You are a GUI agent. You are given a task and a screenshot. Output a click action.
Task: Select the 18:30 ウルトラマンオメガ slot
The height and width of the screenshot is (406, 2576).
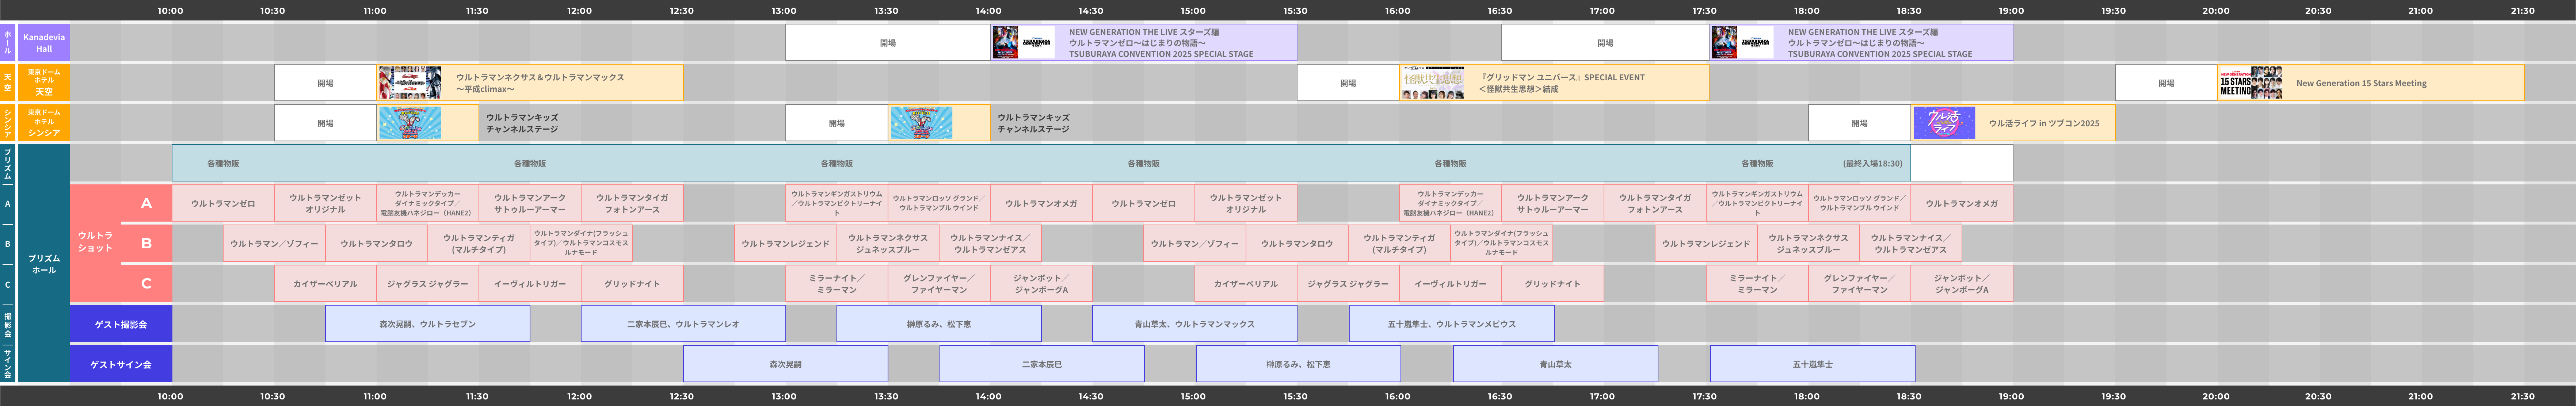[x=1962, y=203]
